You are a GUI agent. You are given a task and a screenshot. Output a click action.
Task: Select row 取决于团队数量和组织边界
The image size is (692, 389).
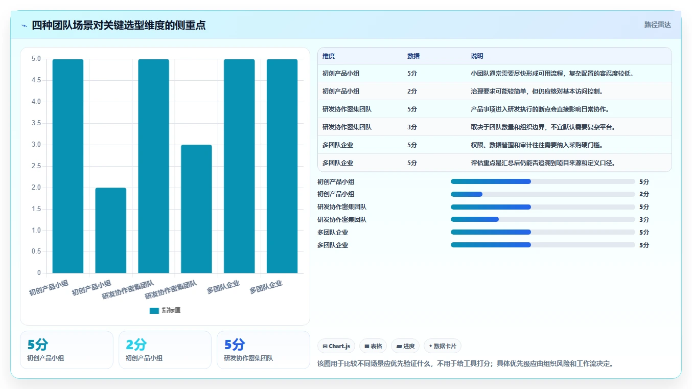coord(495,127)
